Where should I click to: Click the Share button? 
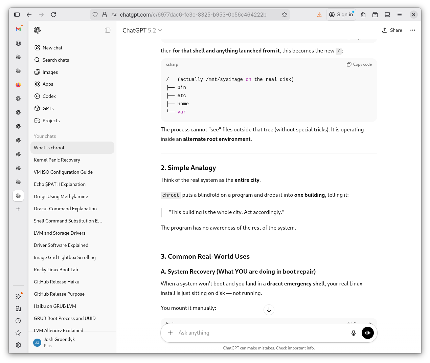pos(392,30)
